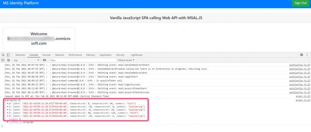This screenshot has width=311, height=132.
Task: Click the info badge next to Array(5)
Action: [x=19, y=101]
